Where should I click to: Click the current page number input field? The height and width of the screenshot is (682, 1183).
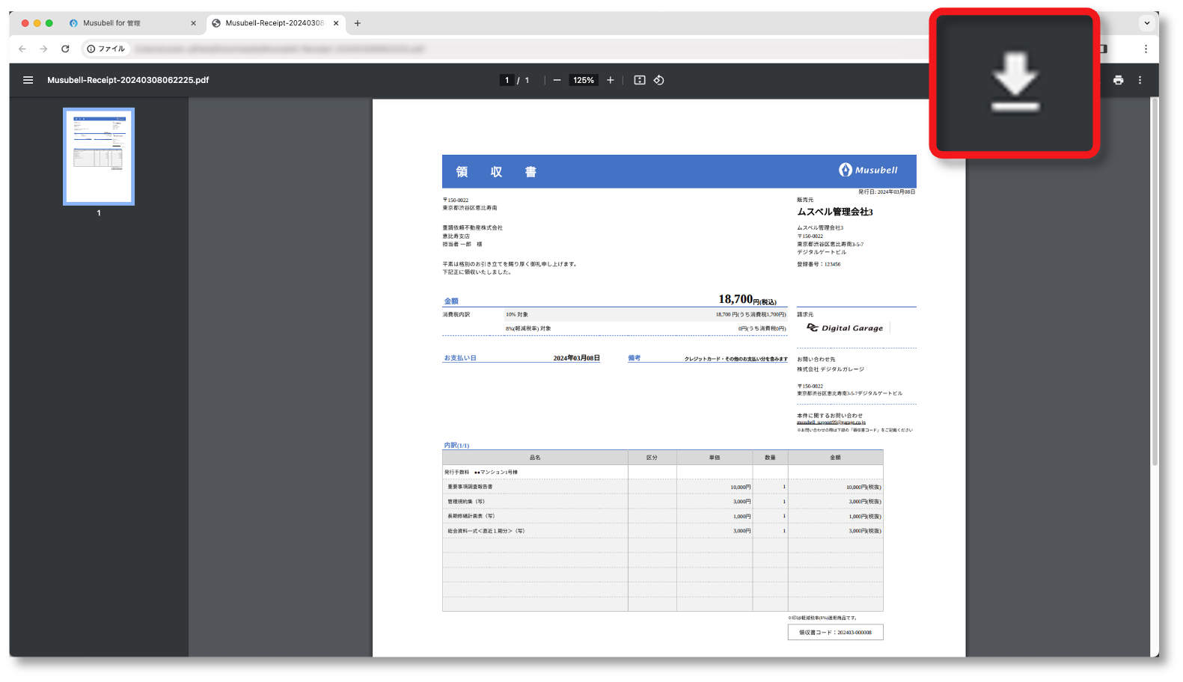click(507, 80)
